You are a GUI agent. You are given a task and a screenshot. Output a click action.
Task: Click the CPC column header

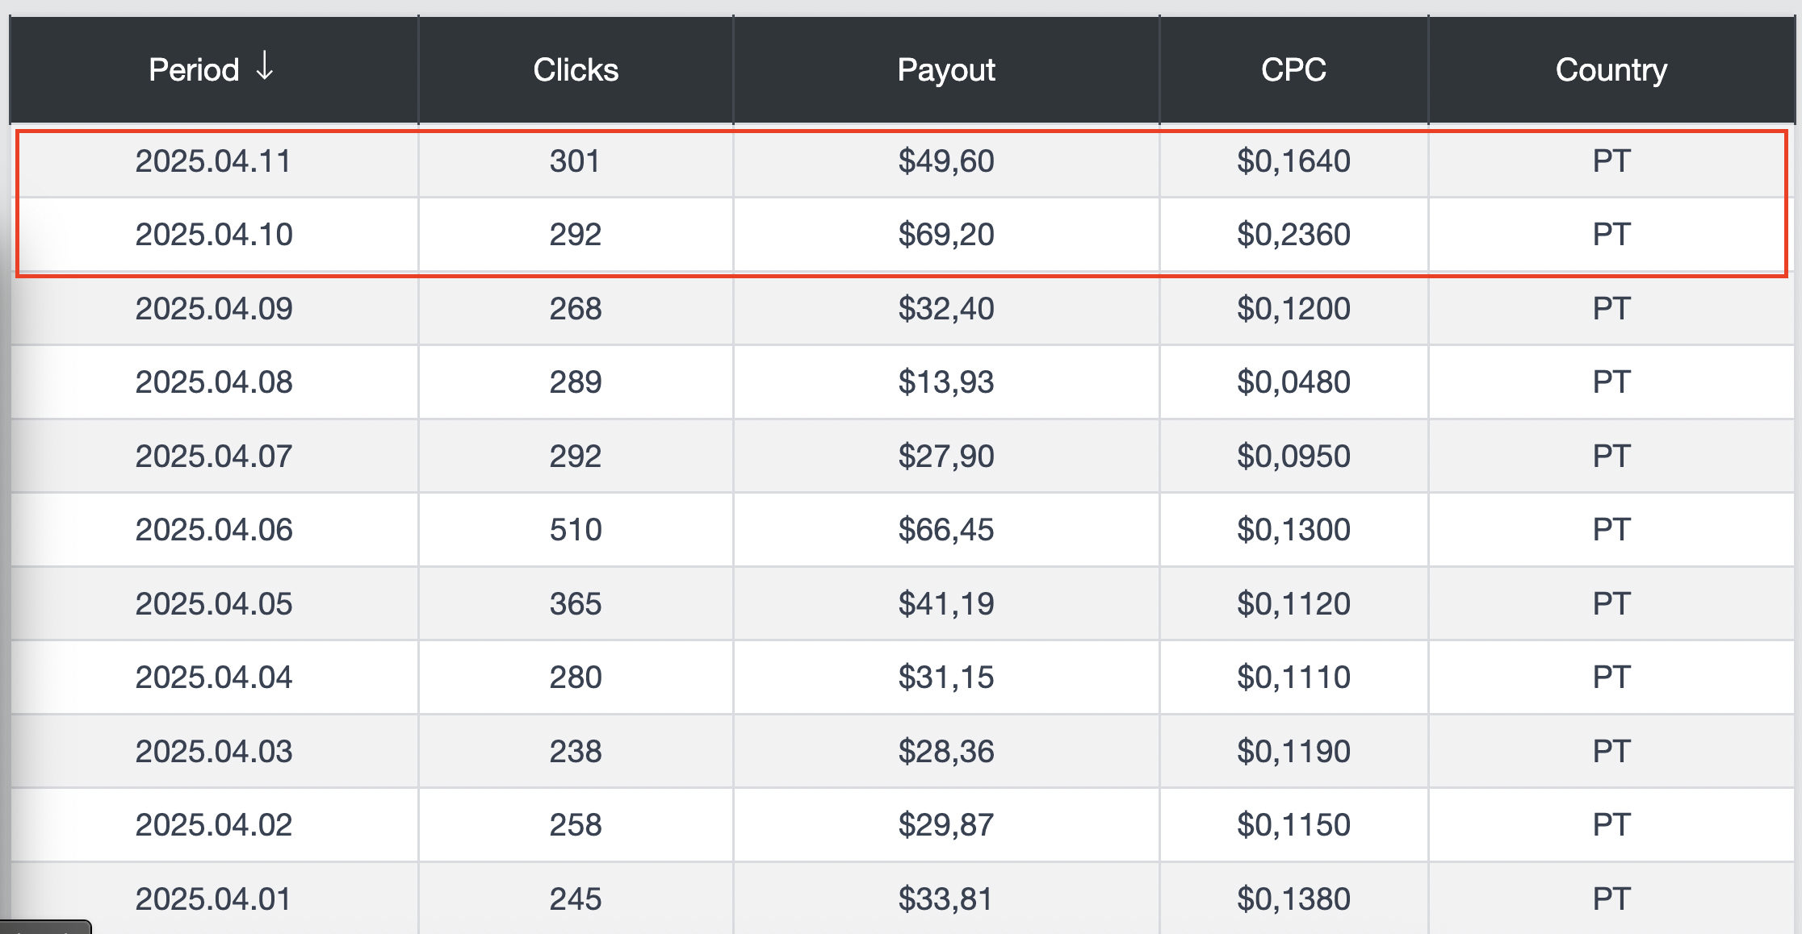coord(1293,70)
